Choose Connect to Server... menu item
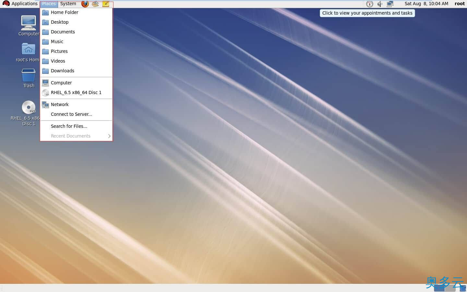The image size is (467, 292). (x=76, y=114)
